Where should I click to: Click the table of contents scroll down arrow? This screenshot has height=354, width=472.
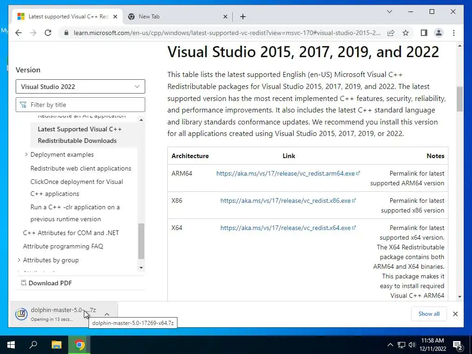tap(141, 268)
